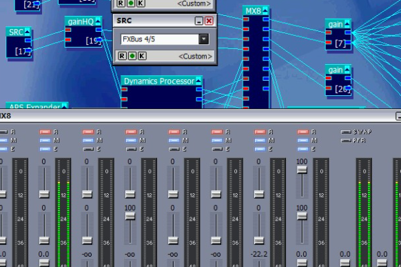Toggle the M switch on third channel

(88, 141)
